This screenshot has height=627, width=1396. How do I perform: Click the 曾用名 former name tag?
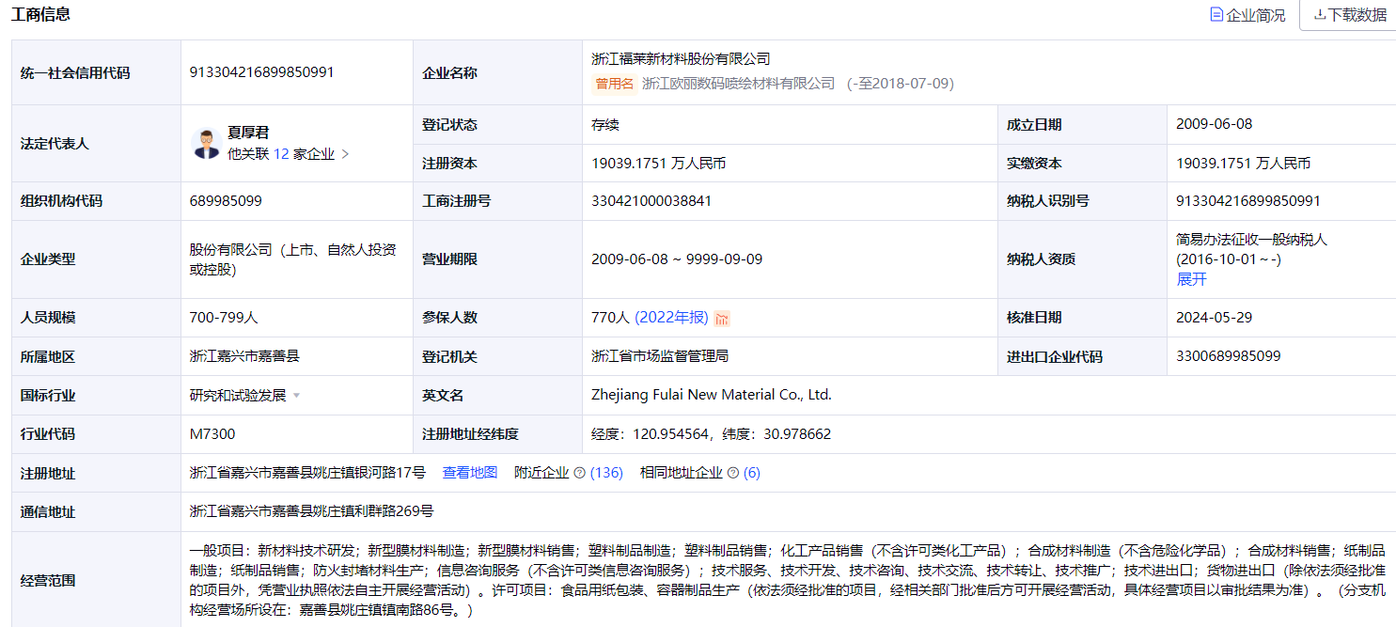(615, 84)
